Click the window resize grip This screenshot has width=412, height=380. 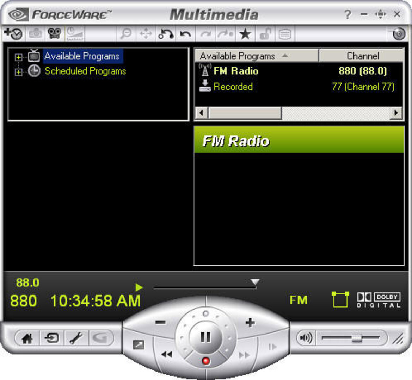click(x=398, y=338)
